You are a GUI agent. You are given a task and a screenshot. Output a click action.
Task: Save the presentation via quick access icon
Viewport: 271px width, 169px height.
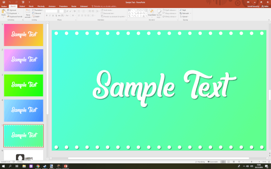coord(4,2)
